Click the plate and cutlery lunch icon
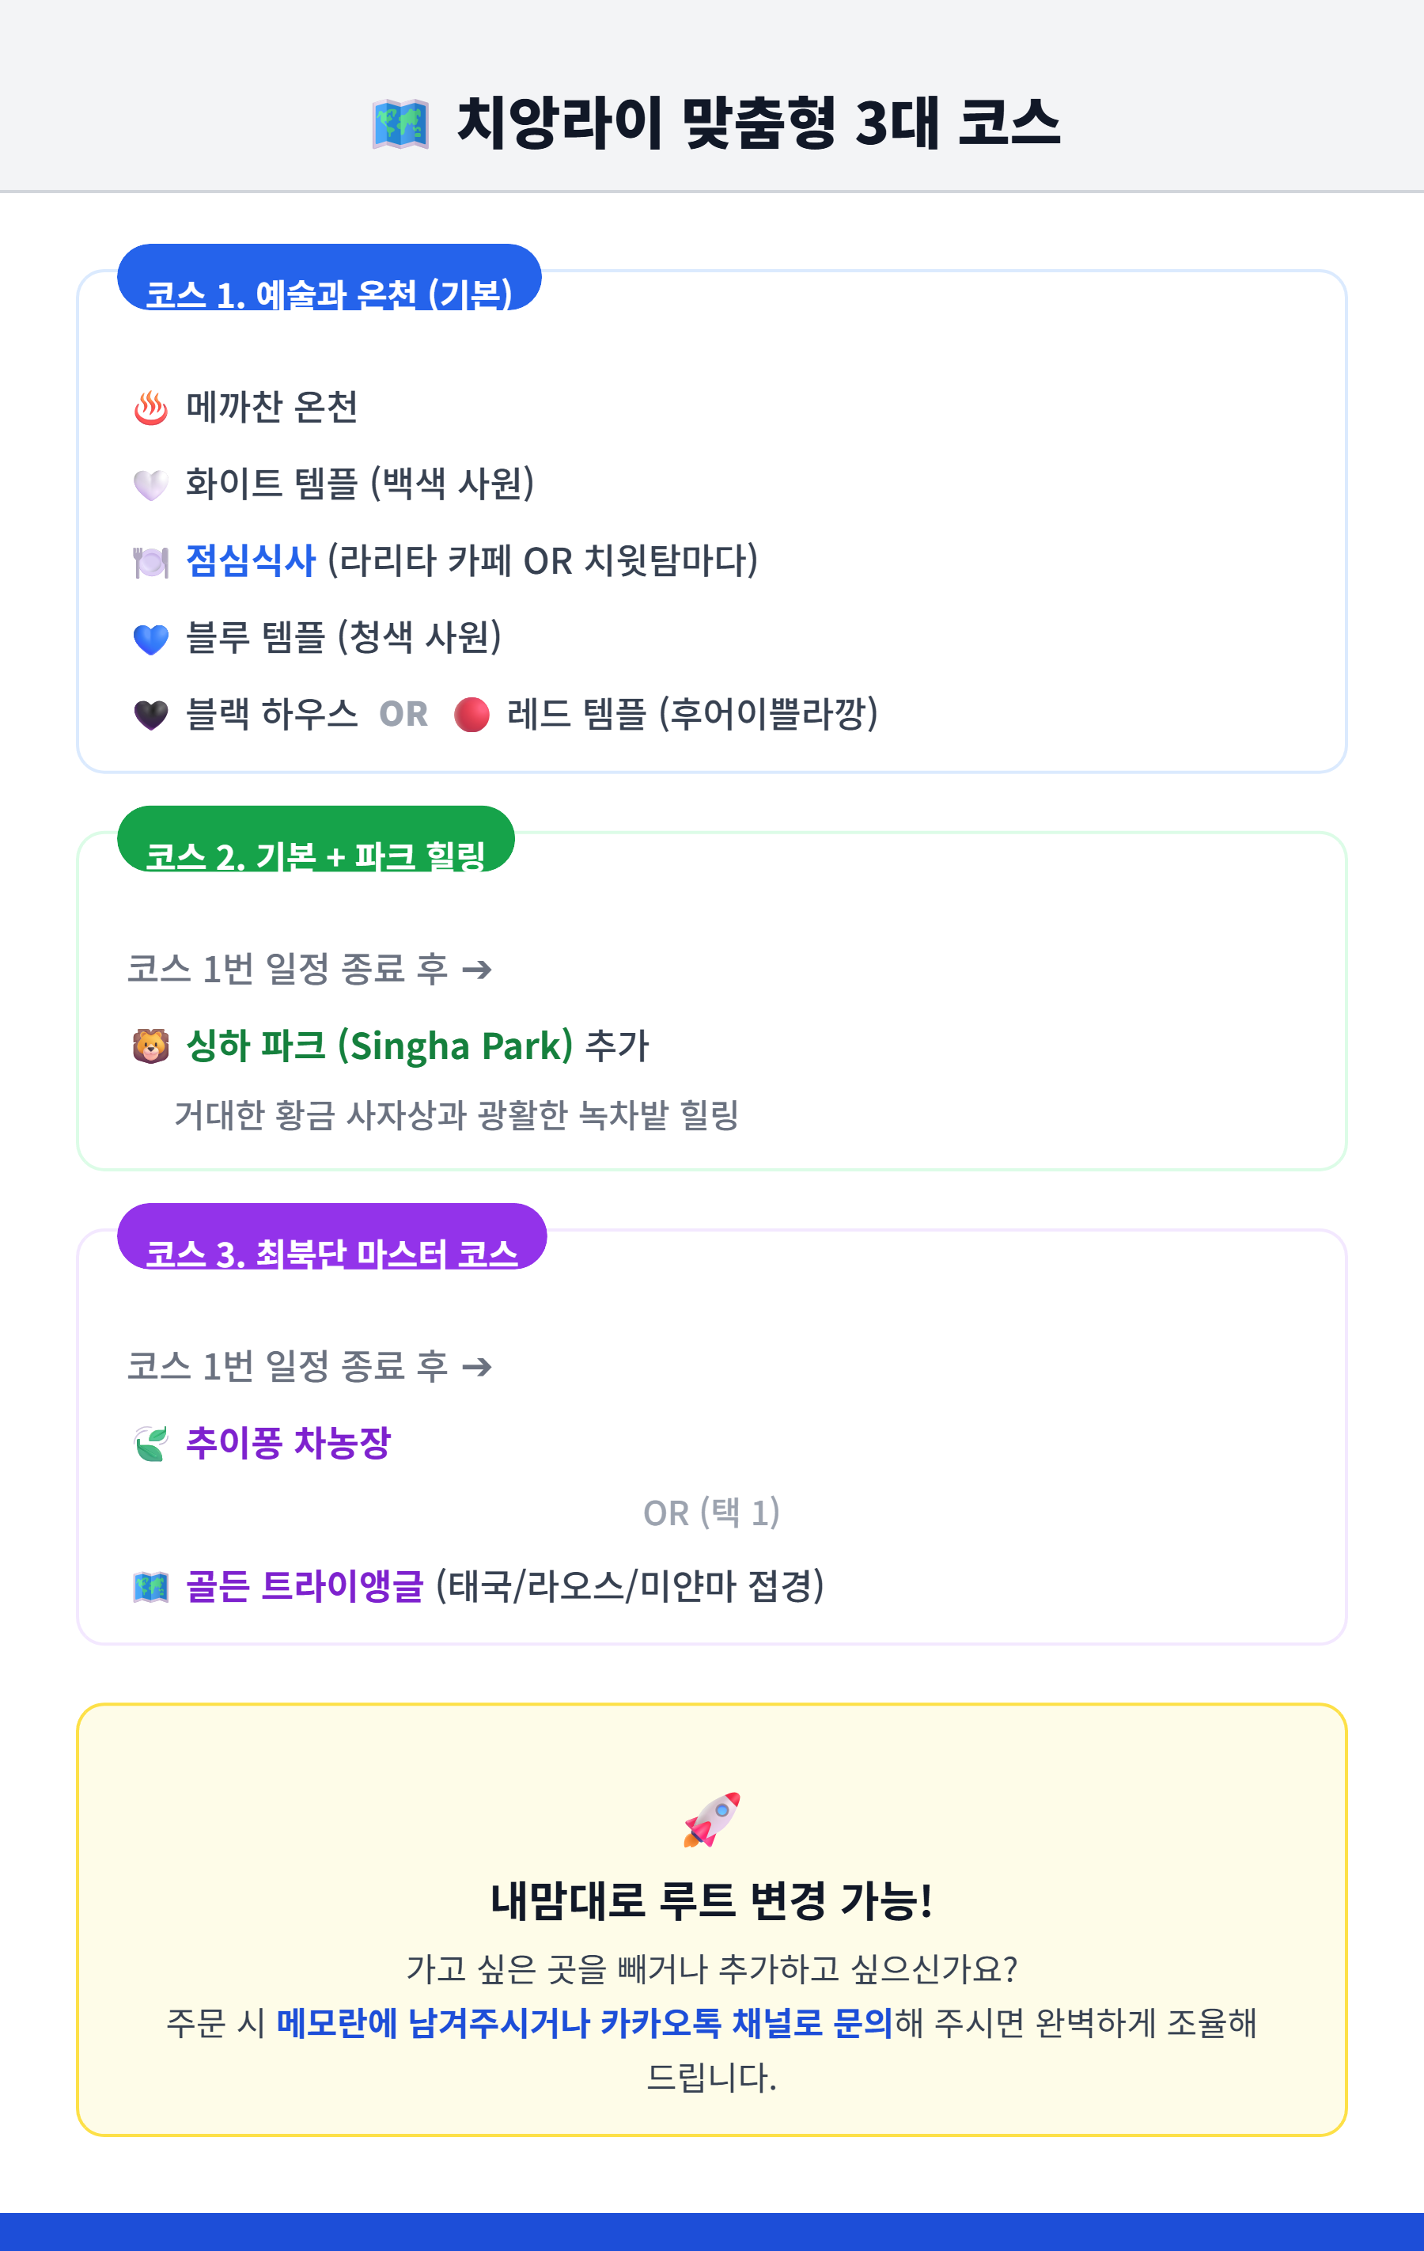 point(150,562)
